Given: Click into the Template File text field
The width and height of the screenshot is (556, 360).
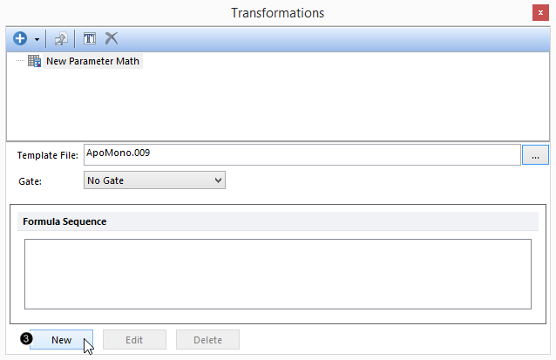Looking at the screenshot, I should pyautogui.click(x=302, y=154).
